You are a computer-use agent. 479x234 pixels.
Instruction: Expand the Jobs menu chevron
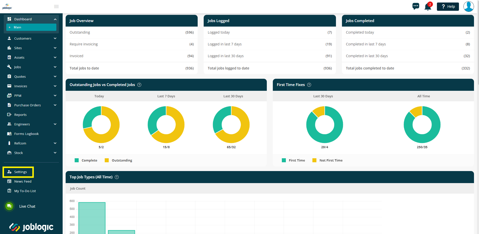pyautogui.click(x=55, y=67)
